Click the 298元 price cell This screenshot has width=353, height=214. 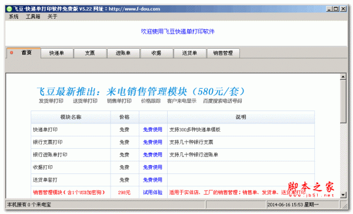pyautogui.click(x=124, y=192)
